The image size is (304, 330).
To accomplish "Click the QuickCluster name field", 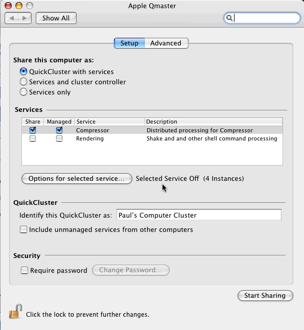I will [x=199, y=215].
